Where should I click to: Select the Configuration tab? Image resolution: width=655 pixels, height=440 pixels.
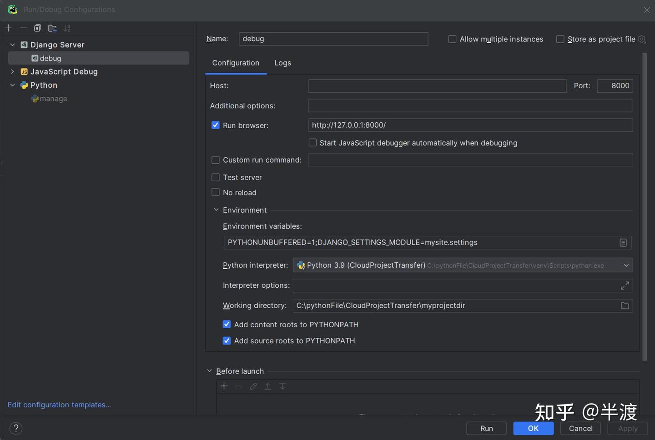236,63
